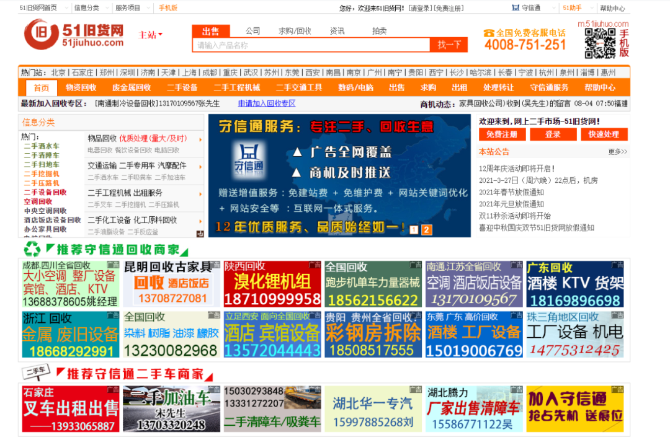
Task: Expand the 交通运输 category arrow
Action: click(x=200, y=167)
